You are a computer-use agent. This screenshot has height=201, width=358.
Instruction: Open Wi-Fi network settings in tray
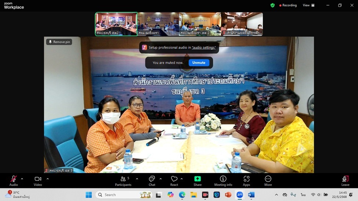point(313,195)
